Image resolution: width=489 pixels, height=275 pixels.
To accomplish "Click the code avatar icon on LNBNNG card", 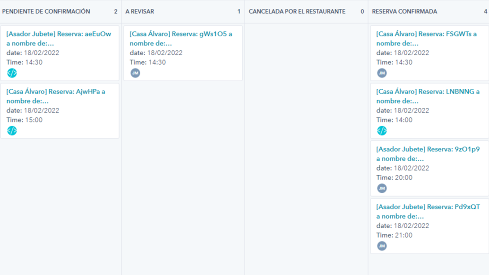I will [x=382, y=131].
